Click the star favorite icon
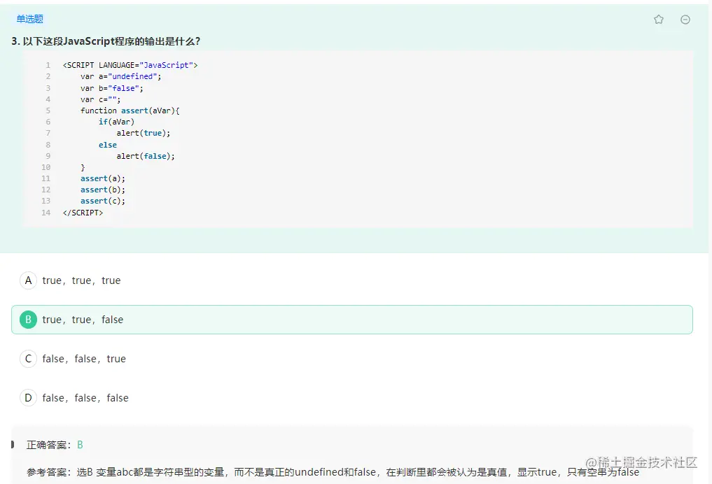Image resolution: width=712 pixels, height=484 pixels. (658, 19)
